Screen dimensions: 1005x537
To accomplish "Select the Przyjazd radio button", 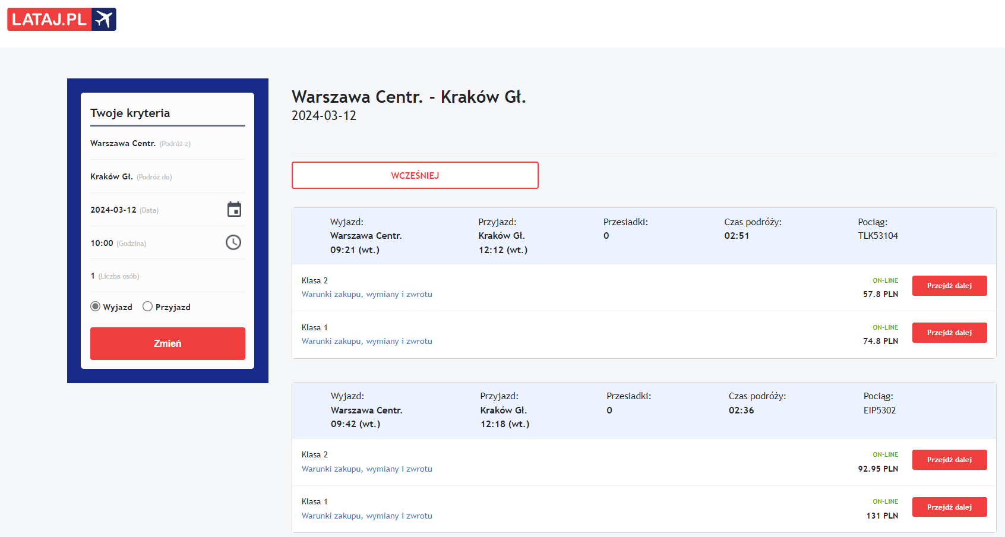I will (x=148, y=307).
